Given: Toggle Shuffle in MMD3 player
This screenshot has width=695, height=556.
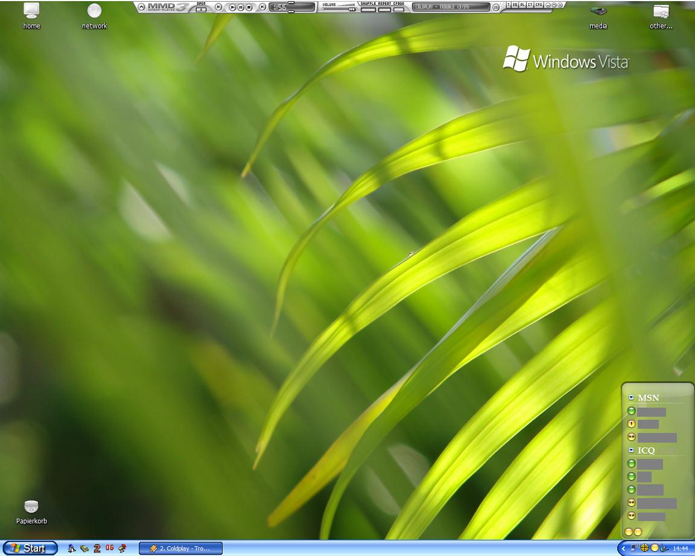Looking at the screenshot, I should point(369,10).
